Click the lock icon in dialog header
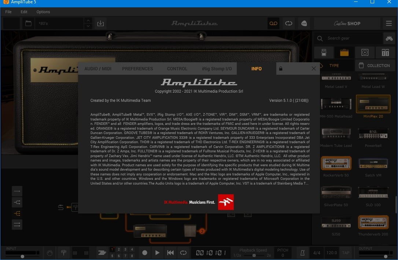Image resolution: width=398 pixels, height=260 pixels. coord(281,68)
